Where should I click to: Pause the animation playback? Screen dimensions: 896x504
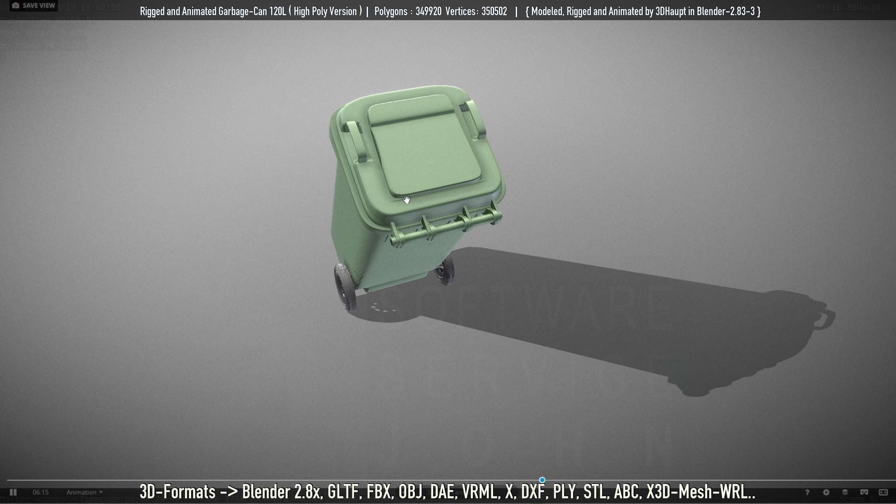tap(13, 492)
